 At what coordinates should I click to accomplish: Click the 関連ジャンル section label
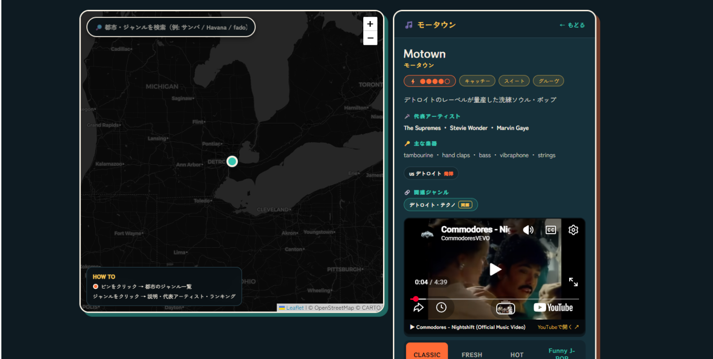click(x=431, y=193)
